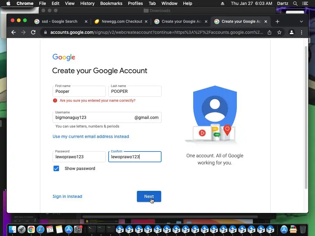Open a new tab with plus button
Viewport: 315px width, 236px height.
(x=277, y=22)
